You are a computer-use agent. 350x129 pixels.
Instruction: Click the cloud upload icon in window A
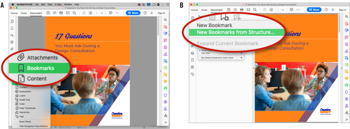click(x=55, y=13)
